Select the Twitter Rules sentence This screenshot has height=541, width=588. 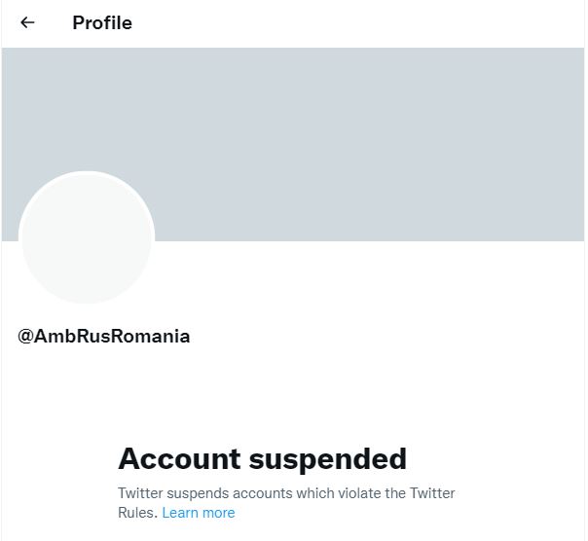point(286,494)
